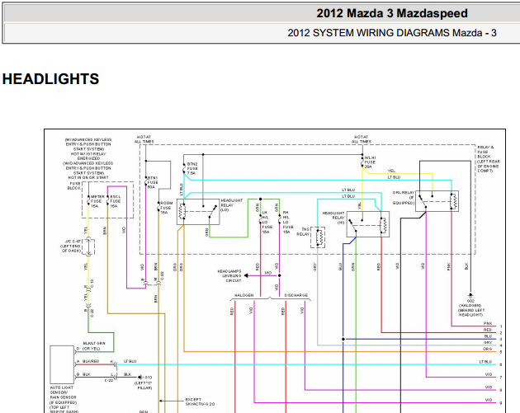Click the 'HEADLIGHT RELAY (LO)' label
This screenshot has width=520, height=413.
[x=231, y=205]
